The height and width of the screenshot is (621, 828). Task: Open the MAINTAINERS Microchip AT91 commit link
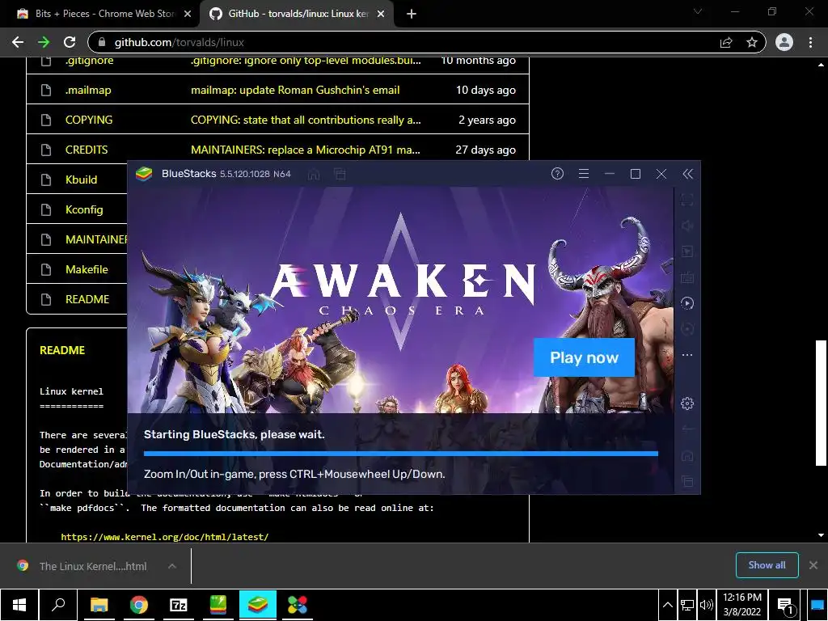(x=305, y=150)
